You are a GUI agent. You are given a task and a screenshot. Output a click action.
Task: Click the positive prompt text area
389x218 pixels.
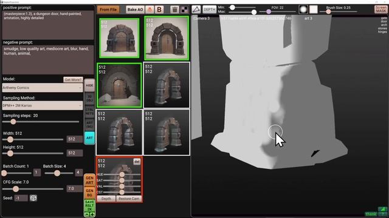pyautogui.click(x=48, y=25)
